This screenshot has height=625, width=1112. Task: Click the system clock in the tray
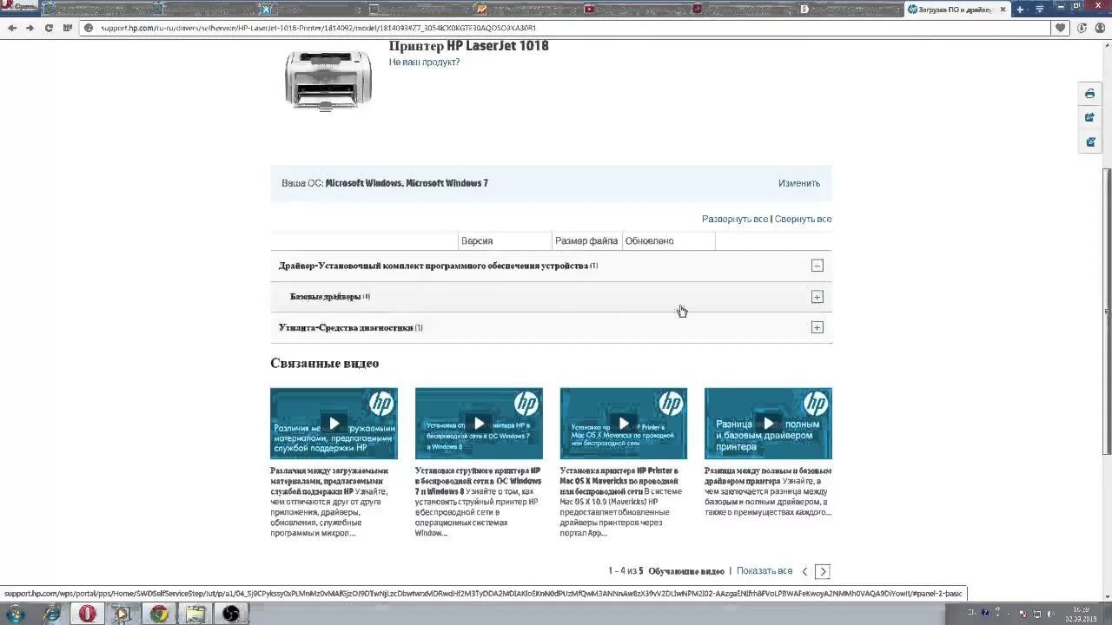(x=1080, y=614)
